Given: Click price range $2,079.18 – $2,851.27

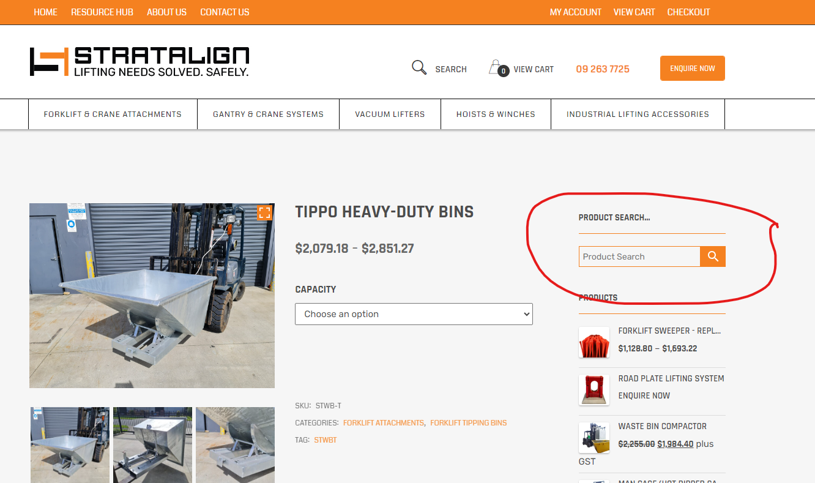Looking at the screenshot, I should click(x=355, y=249).
